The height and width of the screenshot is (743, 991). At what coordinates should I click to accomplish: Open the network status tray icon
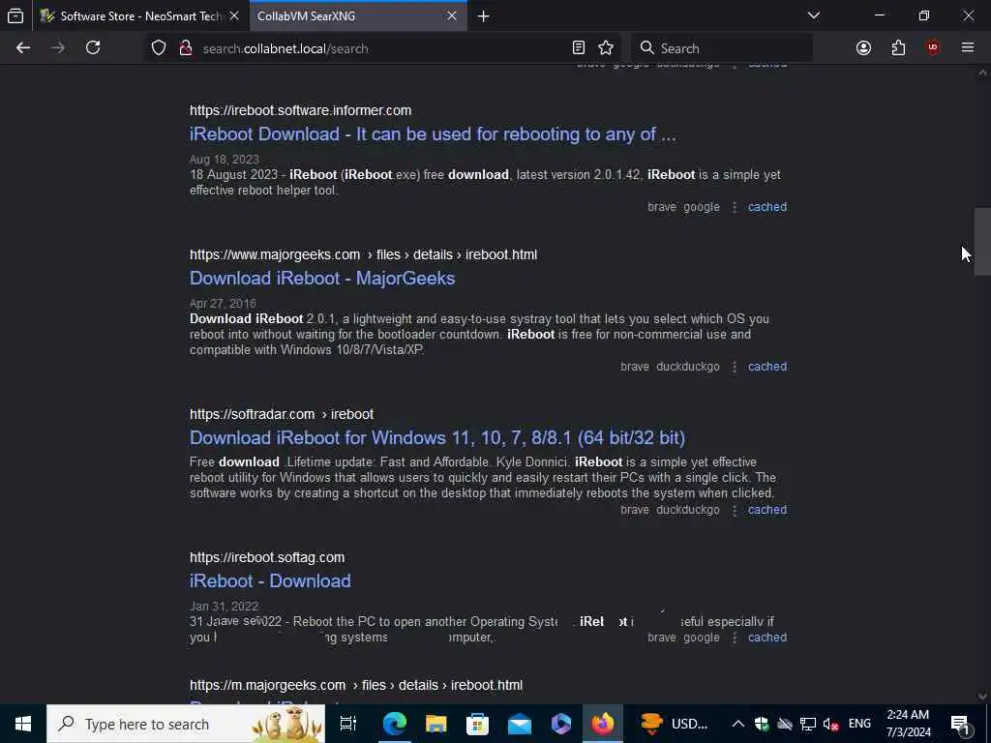pyautogui.click(x=808, y=724)
